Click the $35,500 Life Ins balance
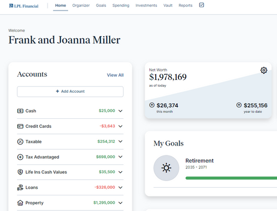The height and width of the screenshot is (211, 277). click(107, 172)
